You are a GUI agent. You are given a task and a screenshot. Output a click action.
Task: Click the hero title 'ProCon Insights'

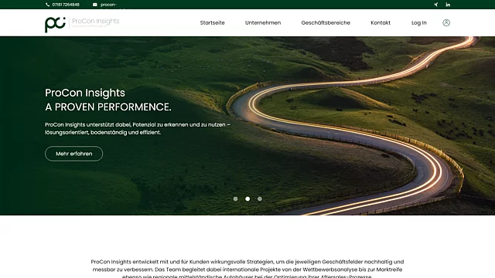(x=85, y=93)
